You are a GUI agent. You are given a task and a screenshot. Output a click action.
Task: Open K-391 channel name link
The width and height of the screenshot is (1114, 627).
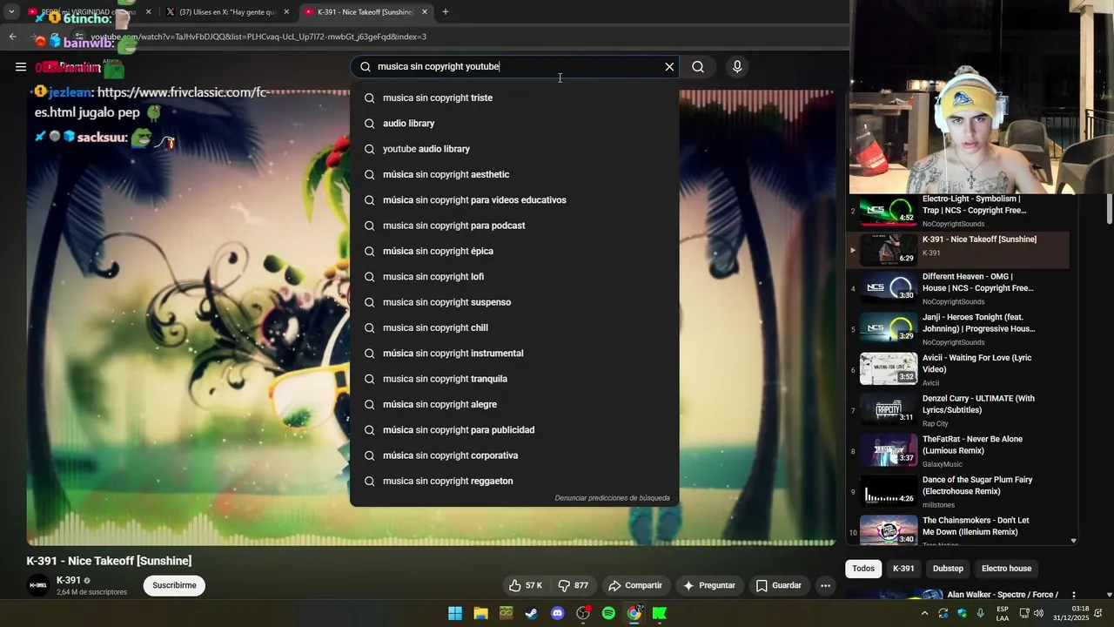pos(69,580)
